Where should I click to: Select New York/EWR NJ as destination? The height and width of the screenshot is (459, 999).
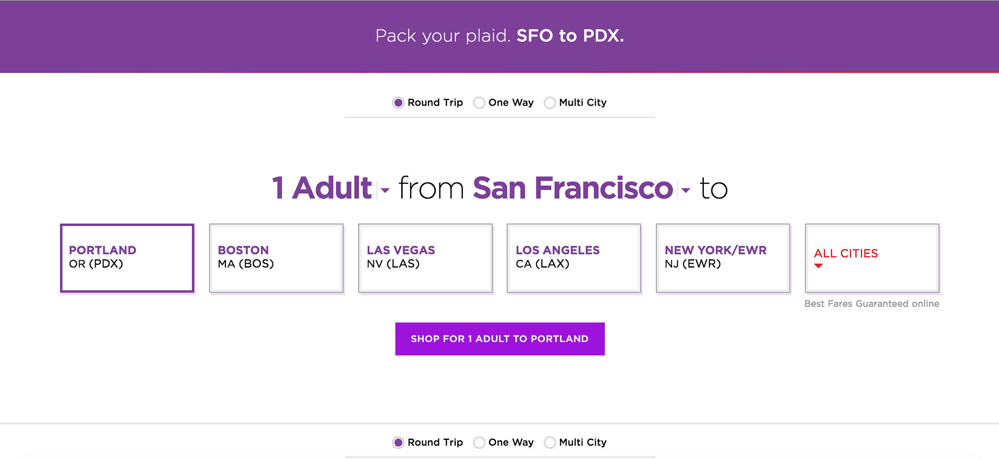tap(722, 257)
